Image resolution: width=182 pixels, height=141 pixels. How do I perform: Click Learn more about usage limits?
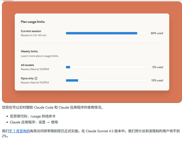tap(39, 56)
